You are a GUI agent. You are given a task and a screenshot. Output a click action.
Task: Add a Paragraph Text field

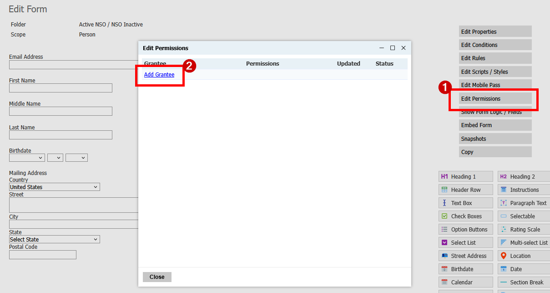524,203
